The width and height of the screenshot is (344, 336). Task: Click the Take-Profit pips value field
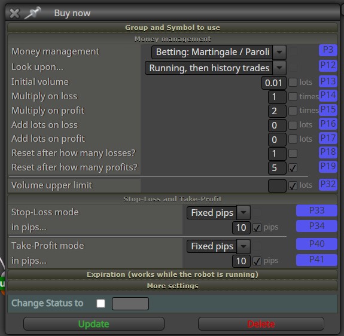pos(241,261)
